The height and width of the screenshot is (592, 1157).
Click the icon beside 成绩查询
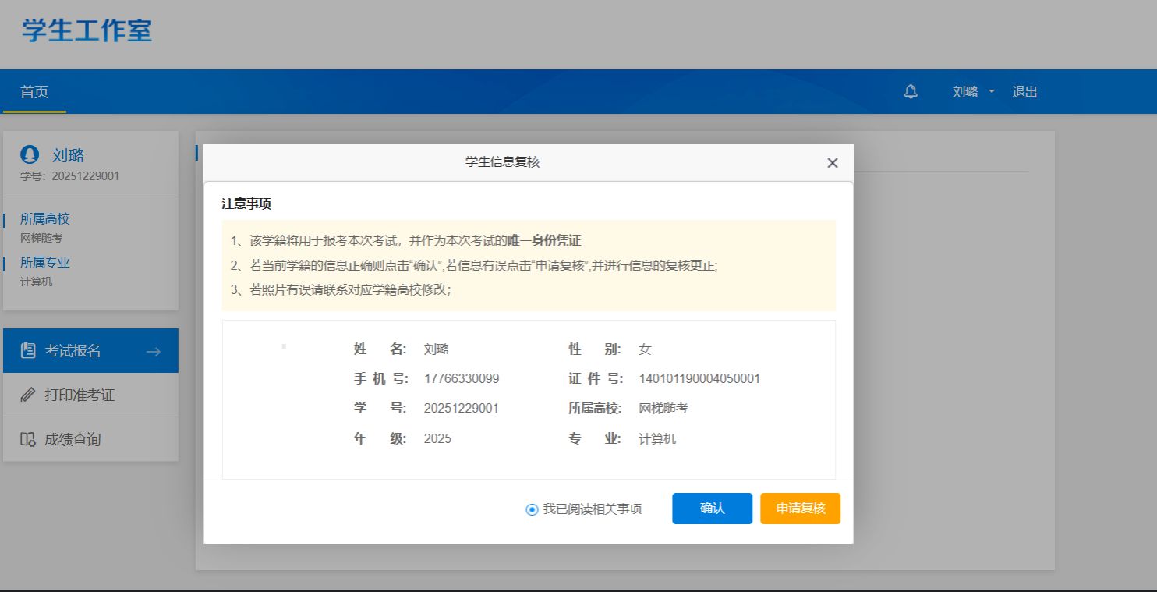tap(28, 440)
